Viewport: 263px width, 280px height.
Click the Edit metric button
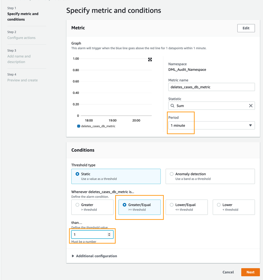pos(246,28)
